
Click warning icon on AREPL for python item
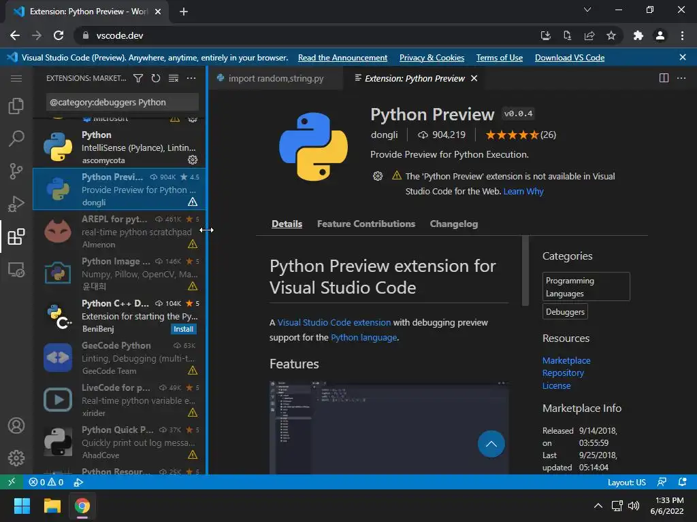(193, 244)
